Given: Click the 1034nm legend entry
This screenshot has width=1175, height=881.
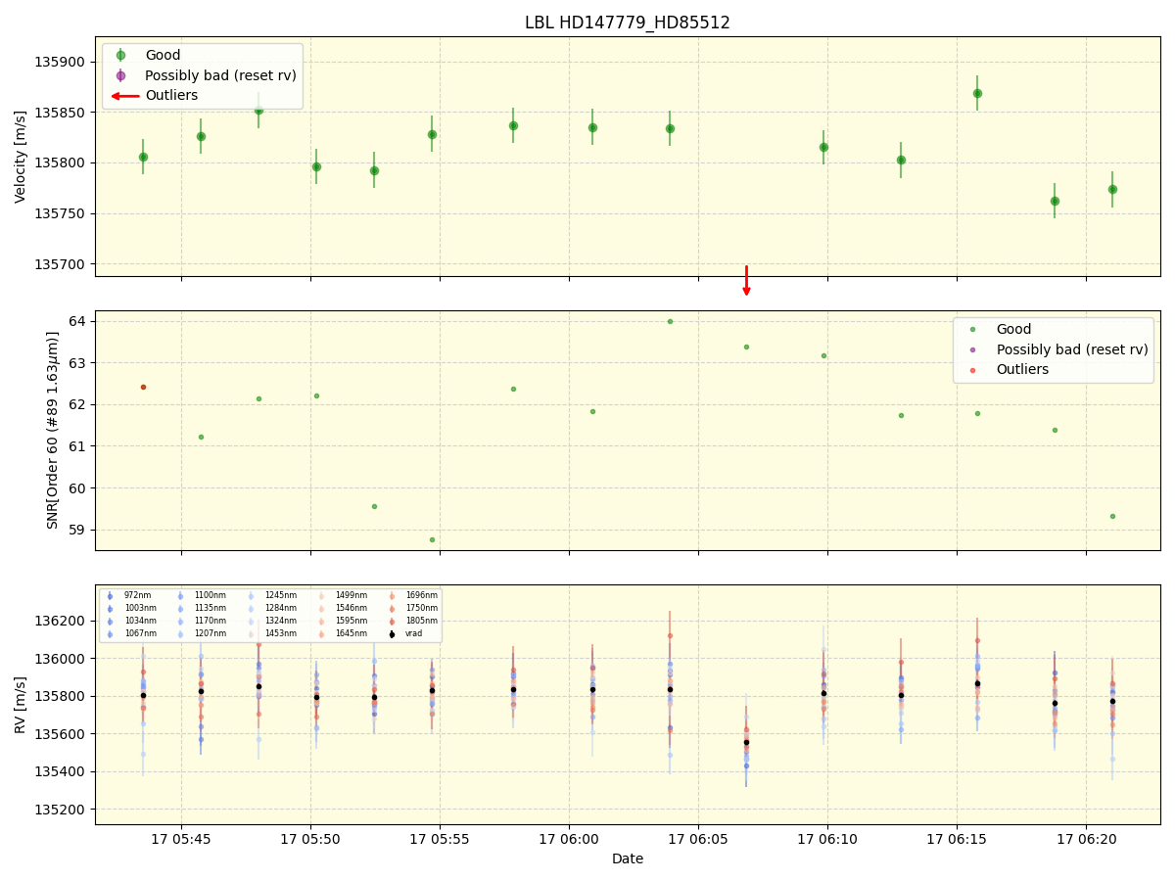Looking at the screenshot, I should (x=131, y=621).
